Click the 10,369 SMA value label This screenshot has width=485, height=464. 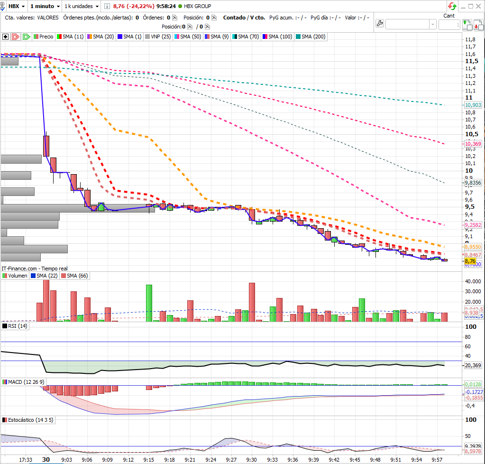pos(473,144)
